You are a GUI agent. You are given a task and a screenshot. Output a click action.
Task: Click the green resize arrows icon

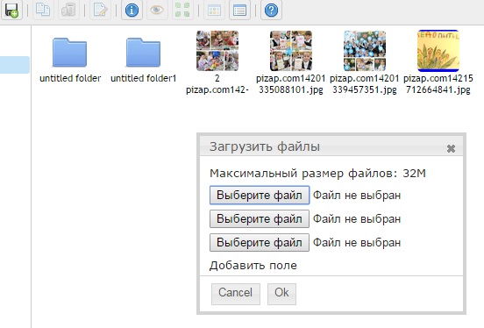click(182, 11)
